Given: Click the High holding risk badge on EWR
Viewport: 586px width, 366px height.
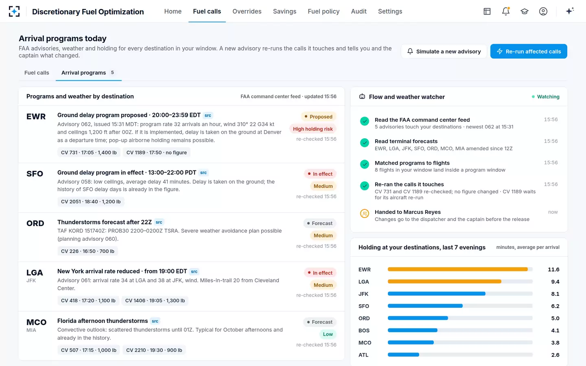Looking at the screenshot, I should 313,129.
